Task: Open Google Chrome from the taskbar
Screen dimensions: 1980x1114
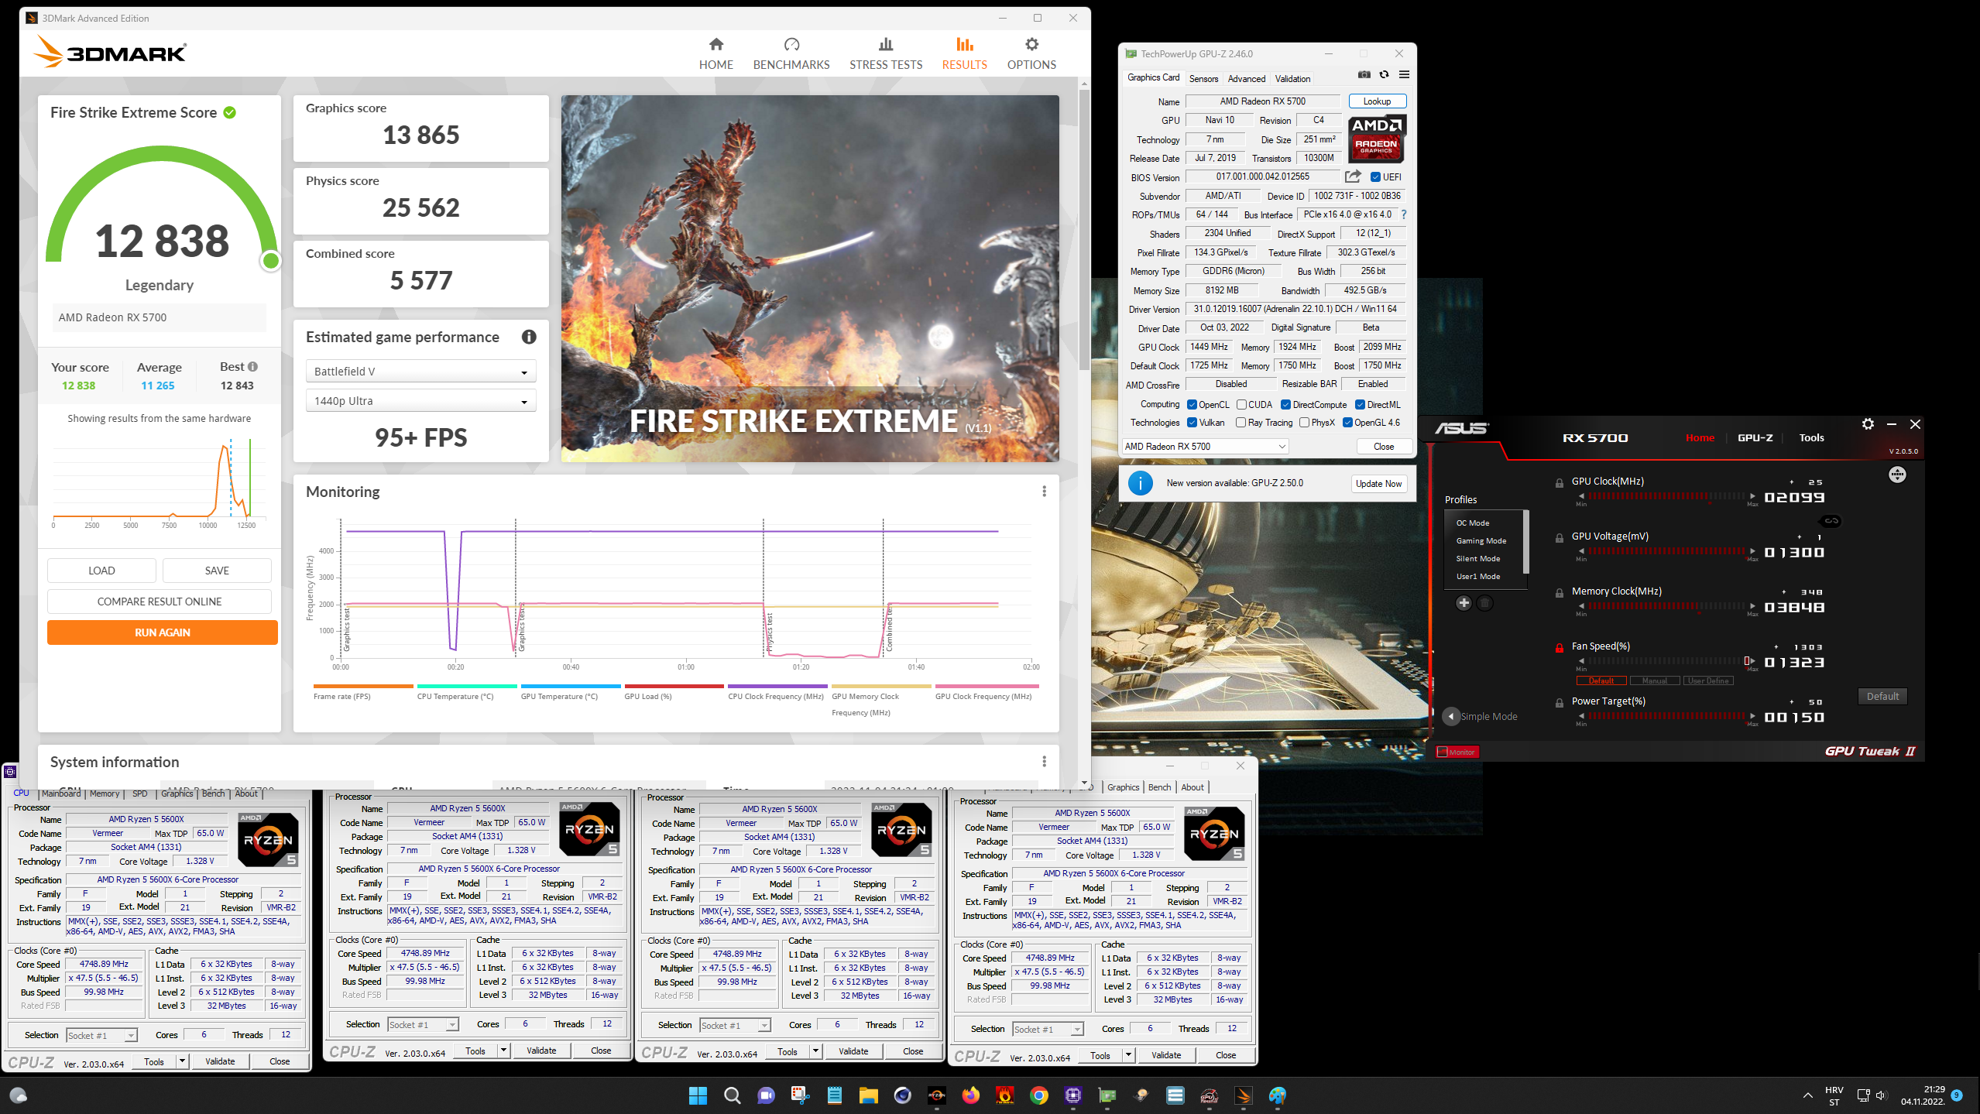Action: pos(1038,1095)
